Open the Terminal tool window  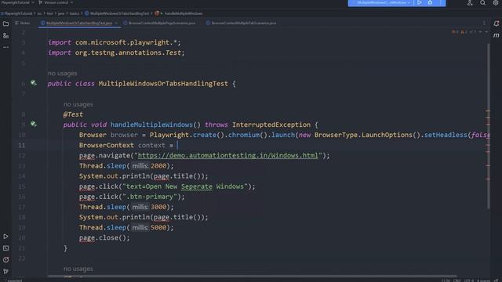click(x=5, y=248)
